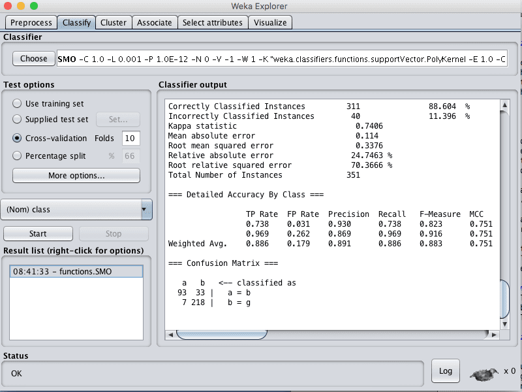Click the Incorrectly Classified Instances line
Screen dimensions: 522x392
pos(319,116)
